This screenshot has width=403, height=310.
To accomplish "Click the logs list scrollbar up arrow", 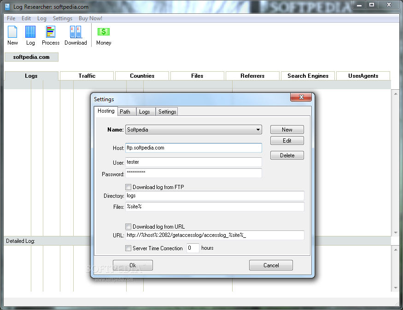I will pyautogui.click(x=396, y=94).
